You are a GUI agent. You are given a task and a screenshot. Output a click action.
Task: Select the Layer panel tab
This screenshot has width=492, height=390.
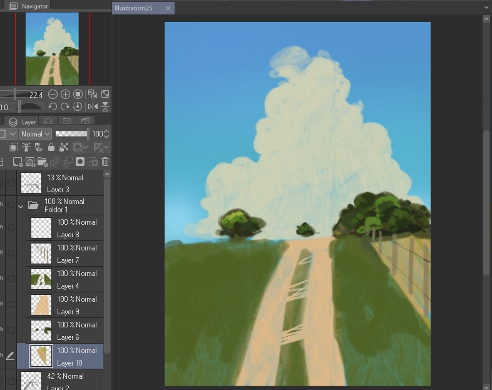[x=23, y=122]
